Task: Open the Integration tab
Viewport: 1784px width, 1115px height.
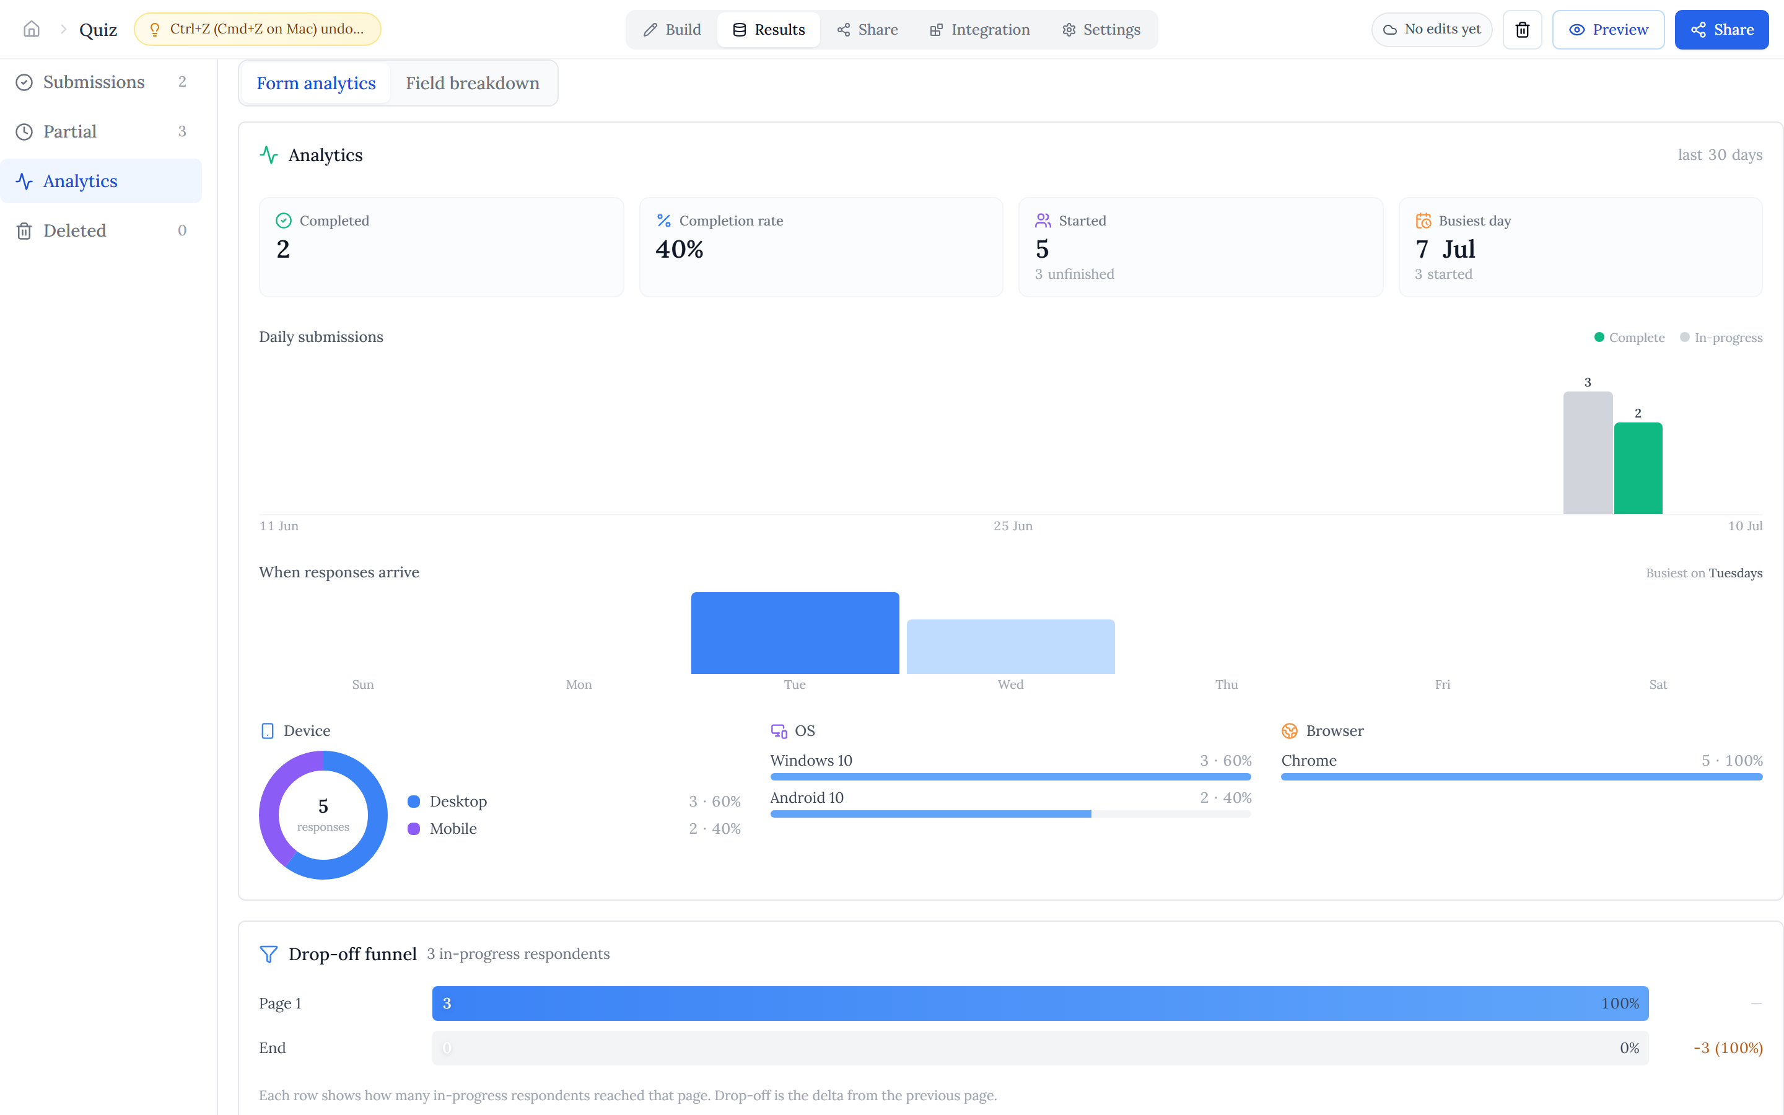Action: tap(980, 30)
